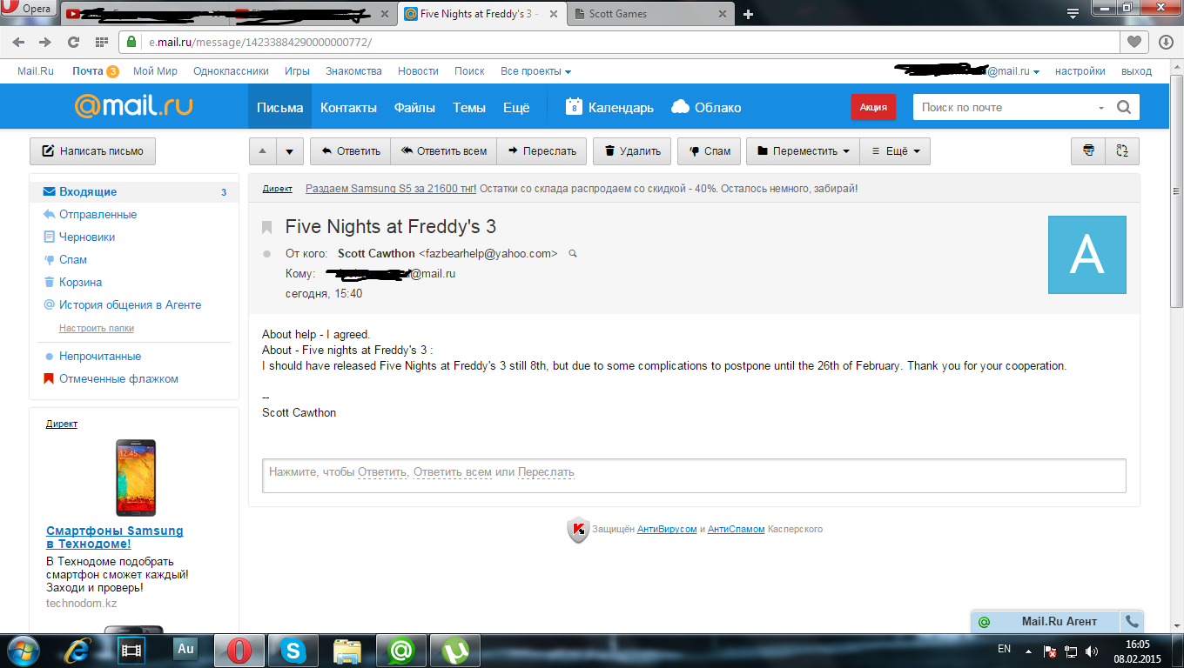Open the Windows Start menu
Viewport: 1184px width, 668px height.
[22, 650]
